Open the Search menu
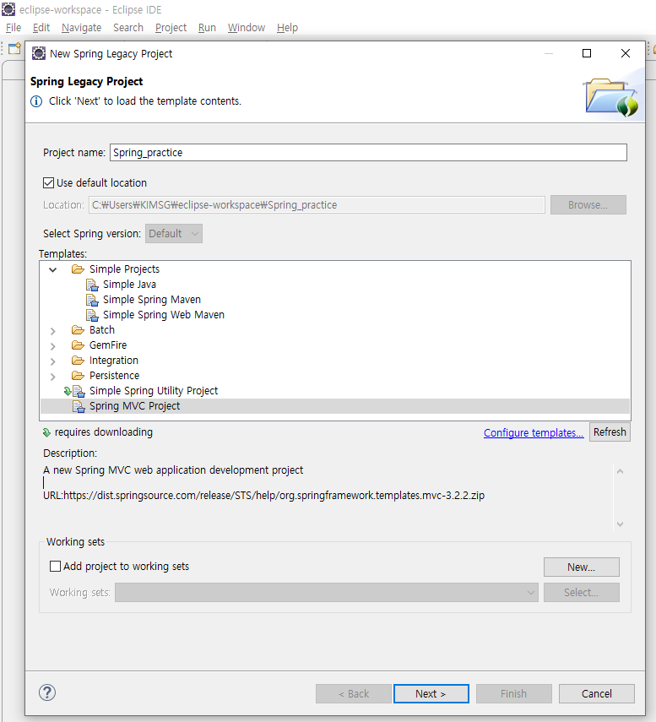Screen dimensions: 656x722 pos(128,28)
